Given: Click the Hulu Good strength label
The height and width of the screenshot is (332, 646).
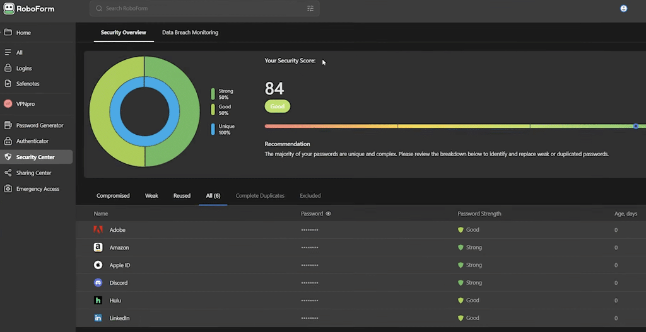Looking at the screenshot, I should click(473, 301).
